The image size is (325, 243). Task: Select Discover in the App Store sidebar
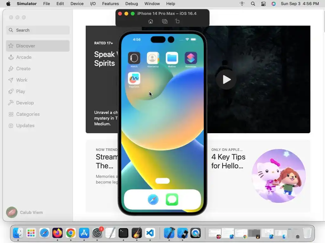coord(38,46)
